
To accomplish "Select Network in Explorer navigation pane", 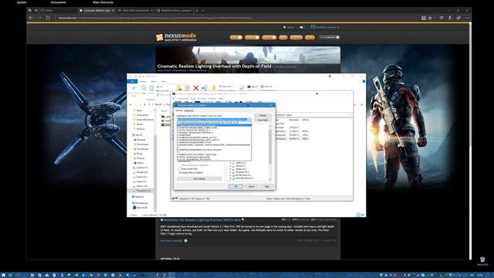I will pyautogui.click(x=138, y=197).
